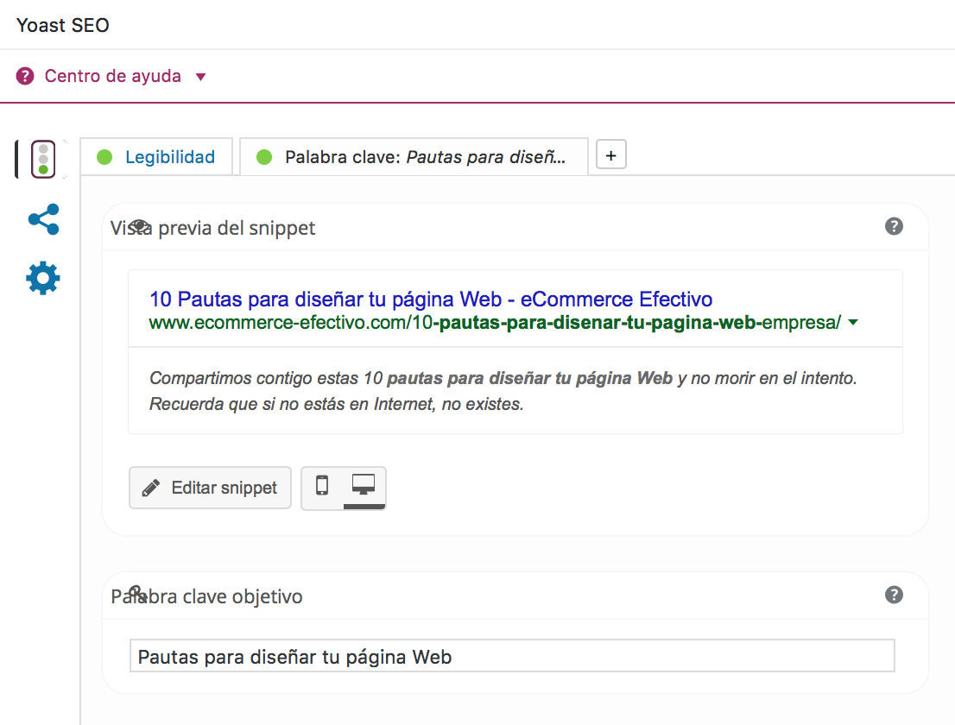Open the social share settings icon

[44, 219]
